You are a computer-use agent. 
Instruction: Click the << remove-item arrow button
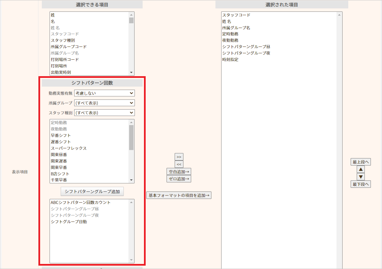point(179,164)
